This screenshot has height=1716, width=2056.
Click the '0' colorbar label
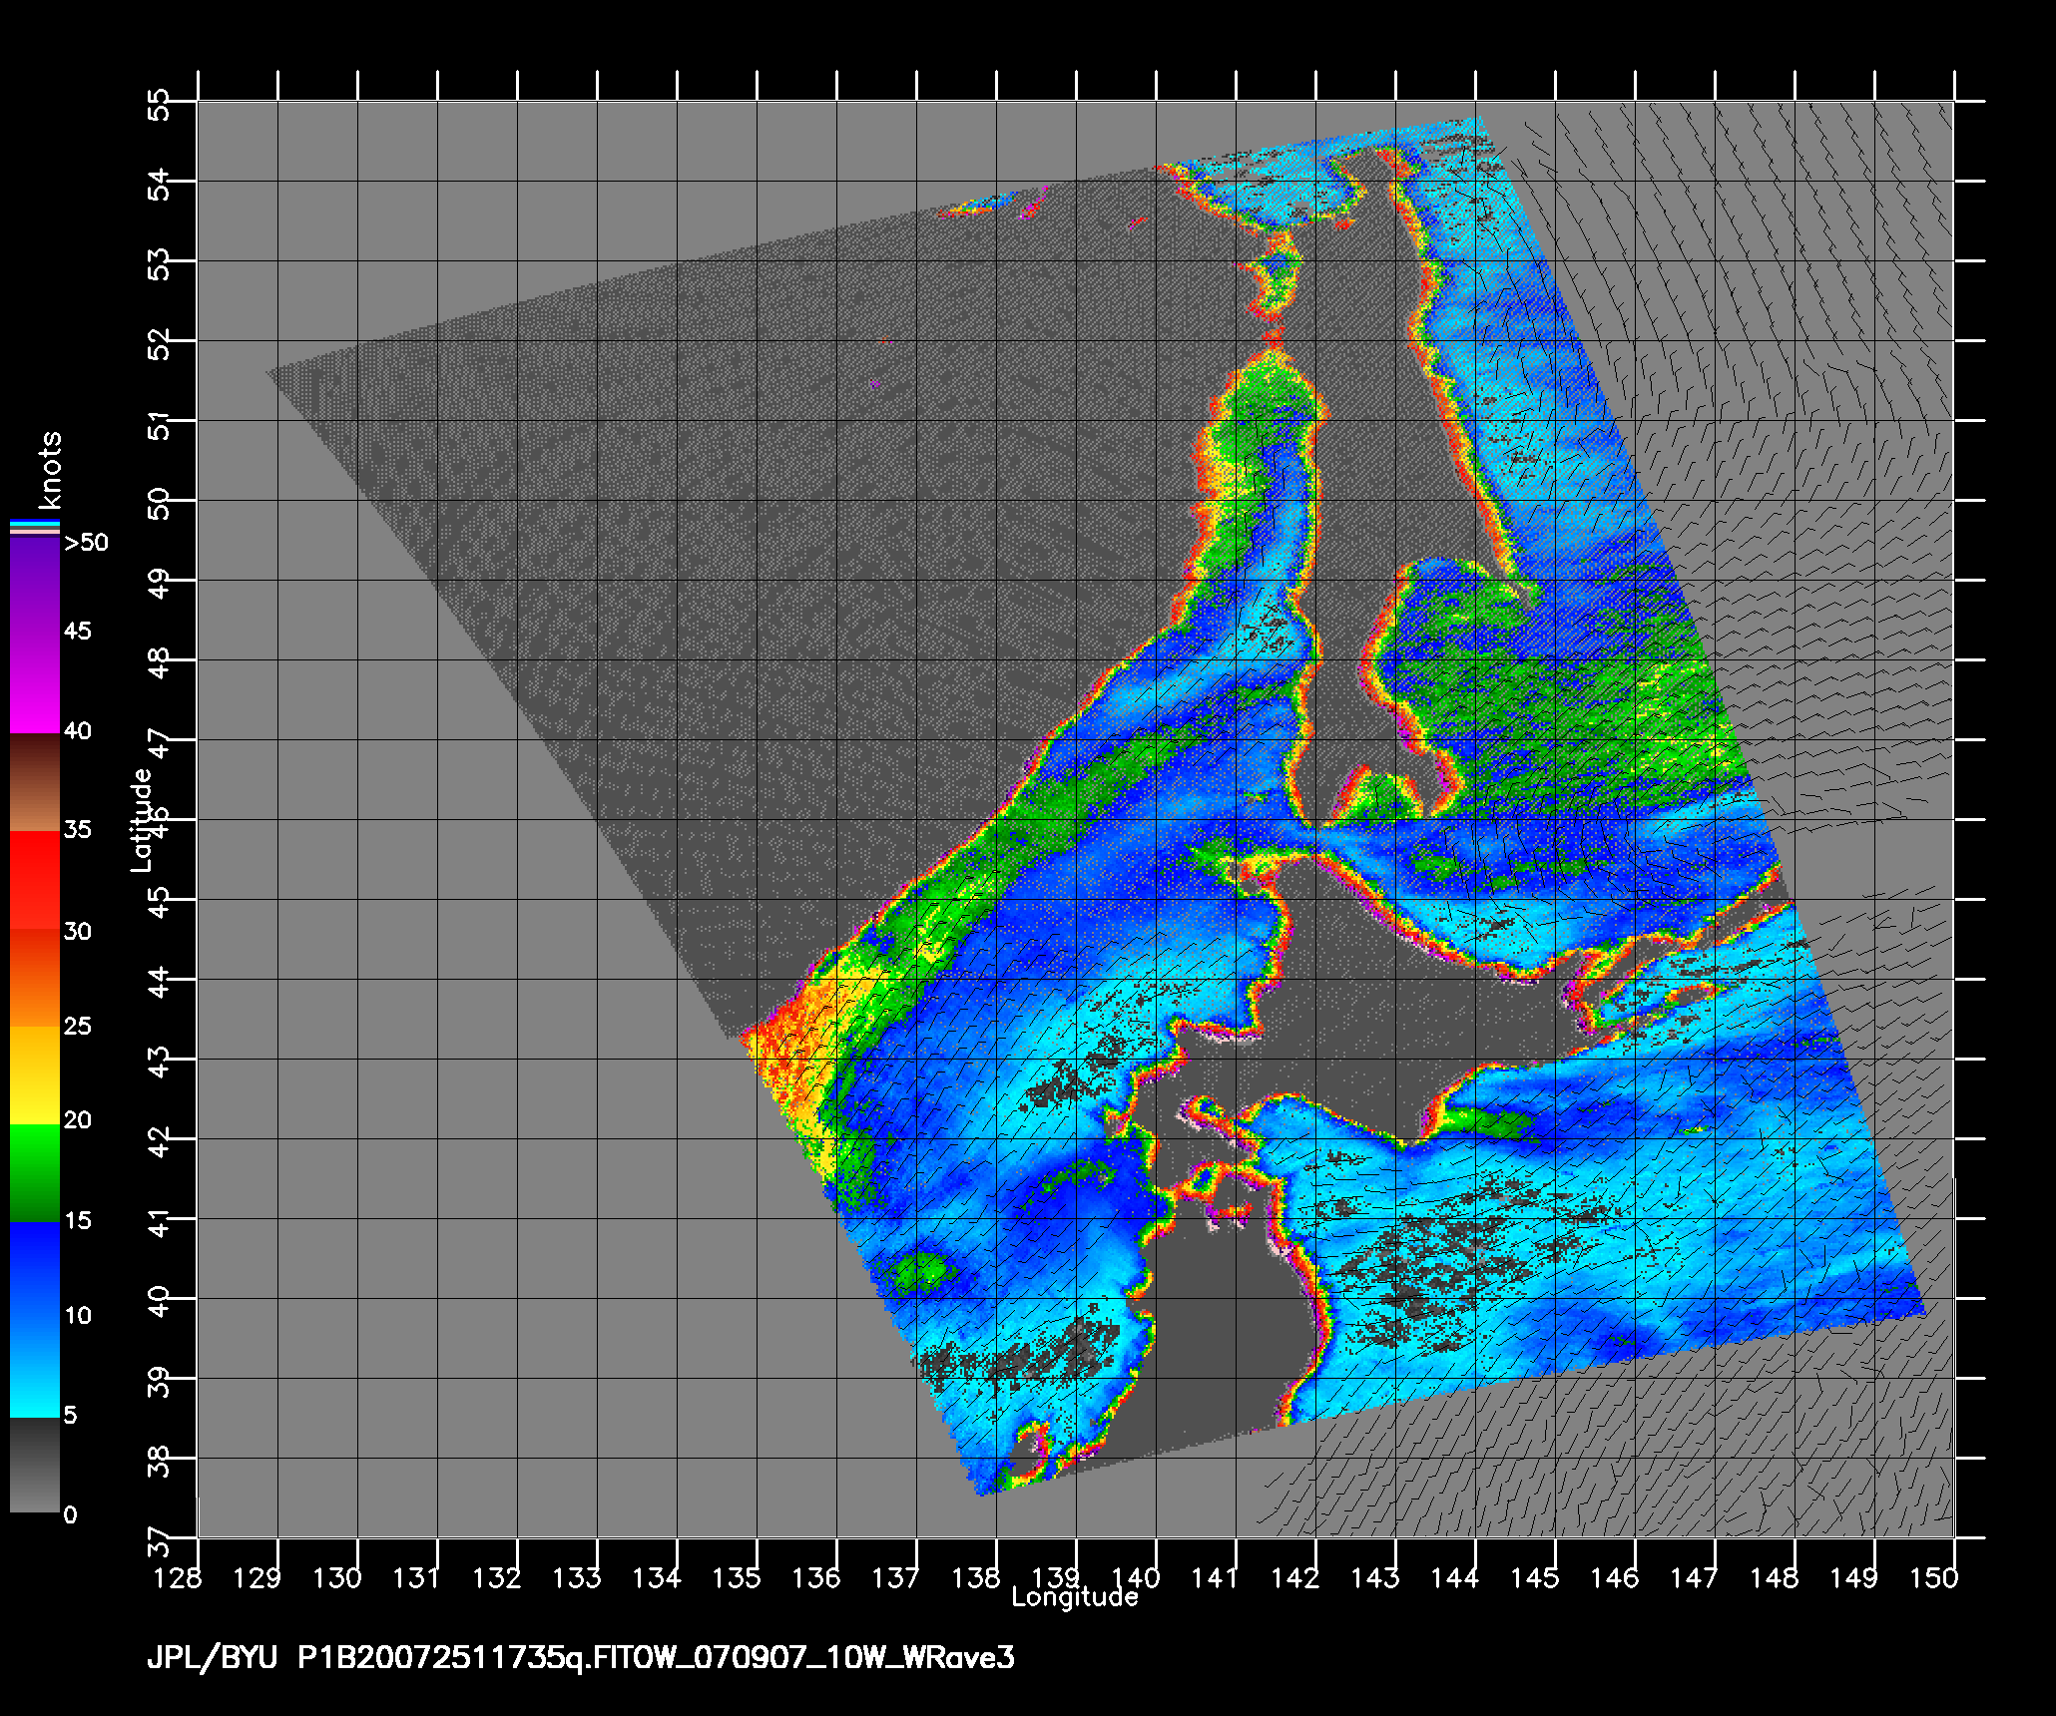[x=70, y=1515]
